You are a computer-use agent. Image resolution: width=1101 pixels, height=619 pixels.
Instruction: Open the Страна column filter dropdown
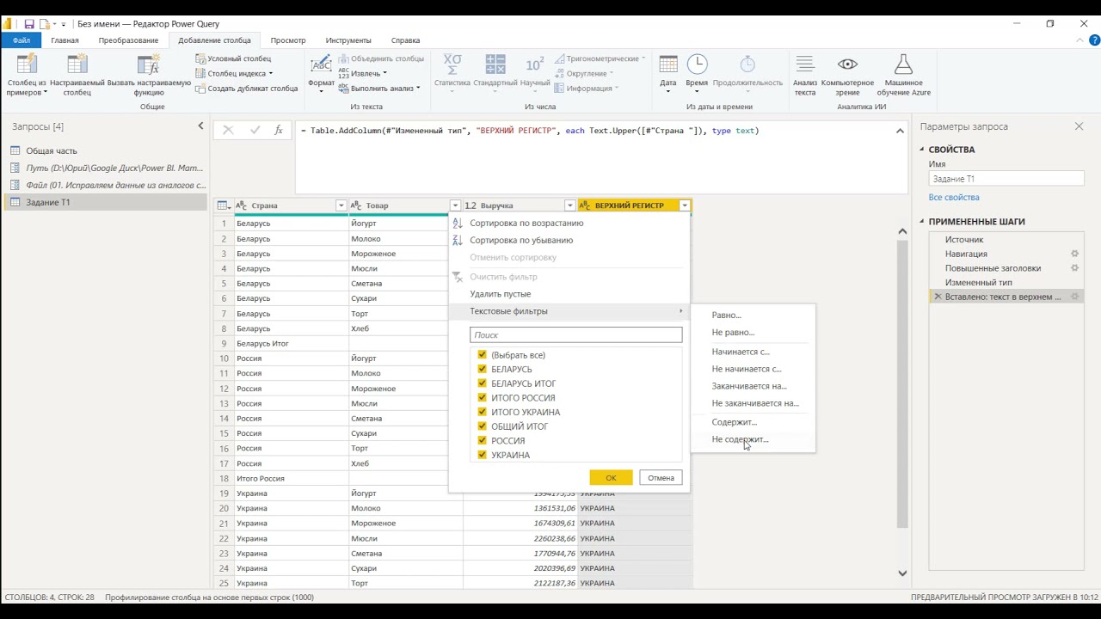point(341,205)
